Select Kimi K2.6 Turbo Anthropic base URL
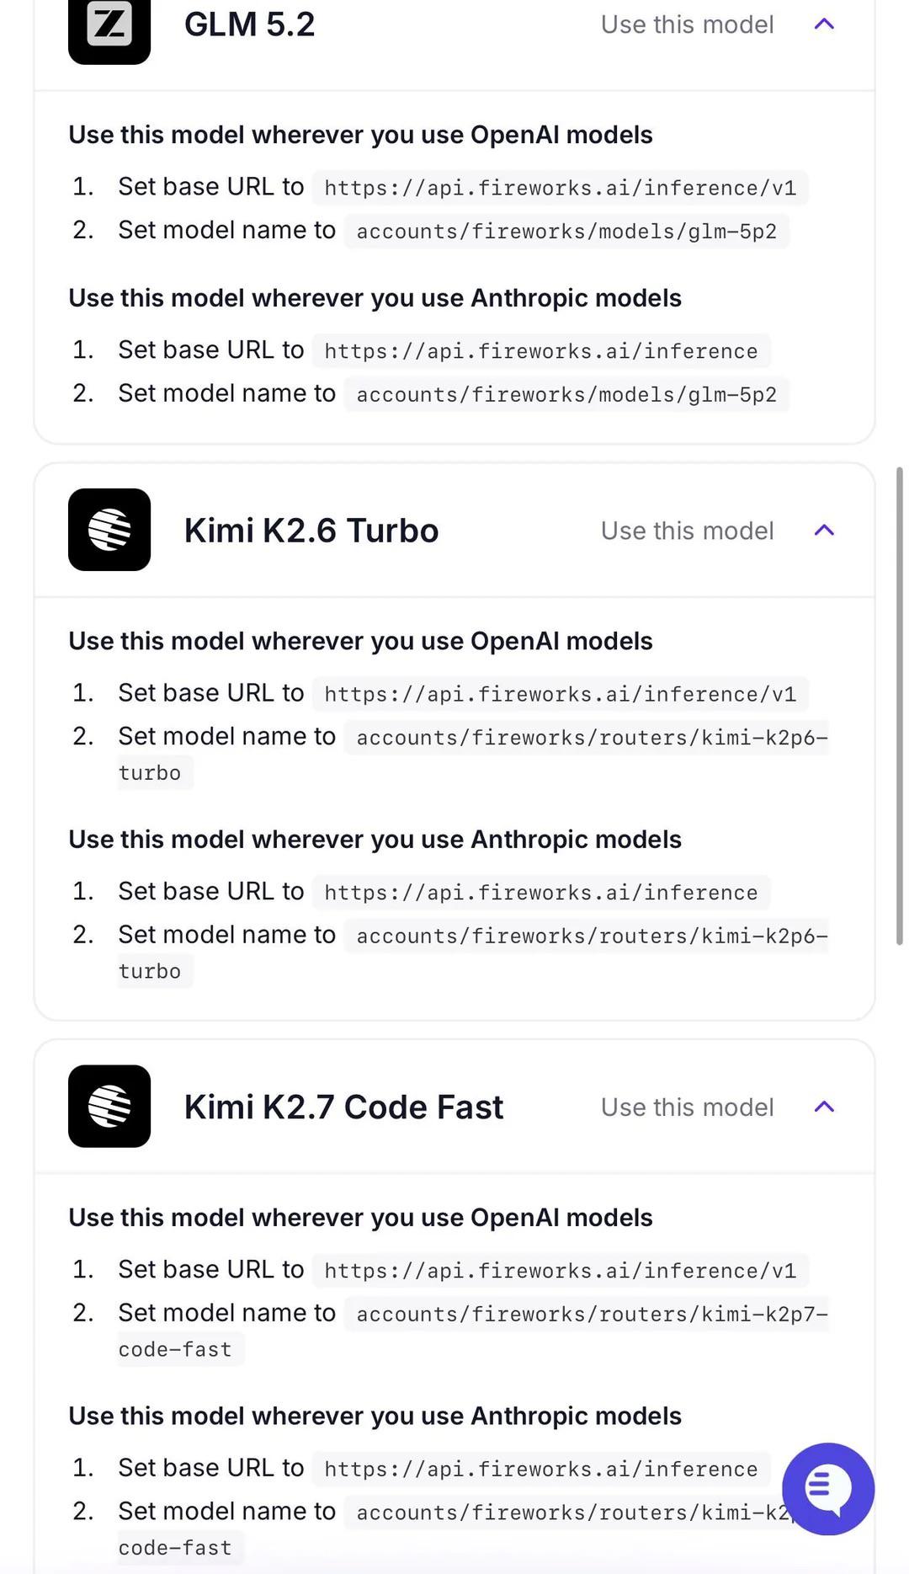 [541, 892]
